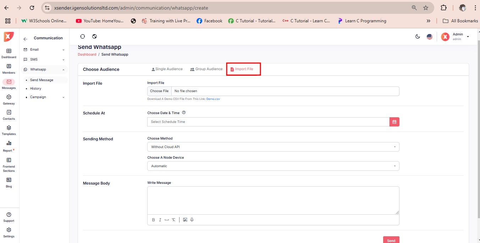
Task: Click in the Write Message text area
Action: 273,200
